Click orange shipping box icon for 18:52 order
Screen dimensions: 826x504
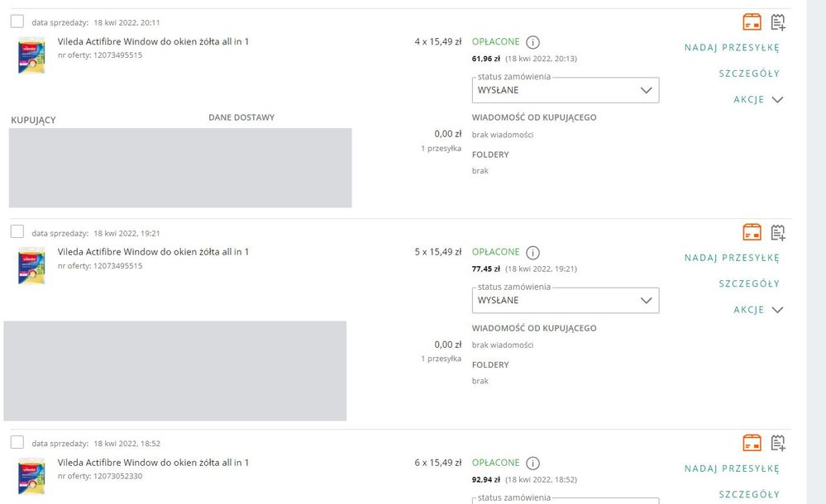click(752, 443)
